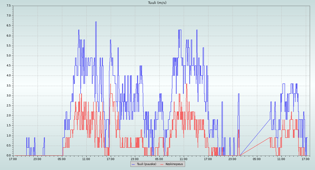
Task: Click the 6.5 y-axis label
Action: 8,26
